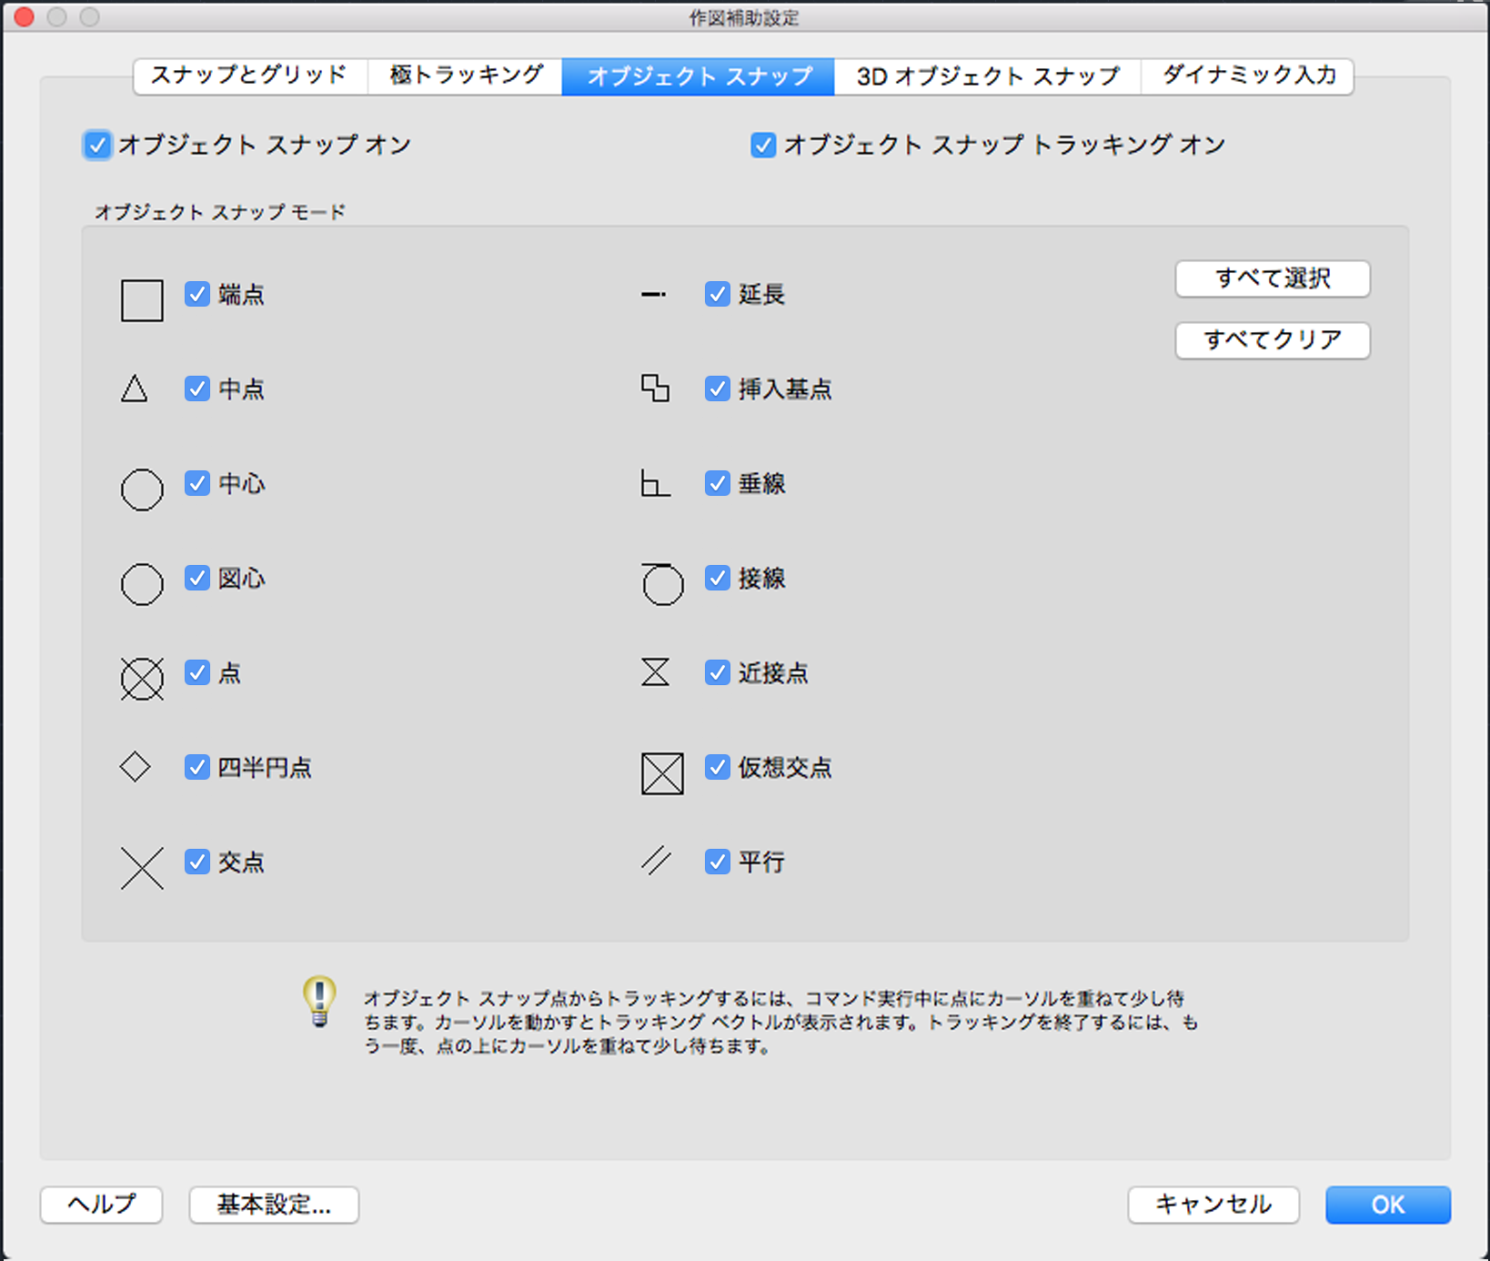Click the apparent intersection (仮想交点) icon

[662, 773]
